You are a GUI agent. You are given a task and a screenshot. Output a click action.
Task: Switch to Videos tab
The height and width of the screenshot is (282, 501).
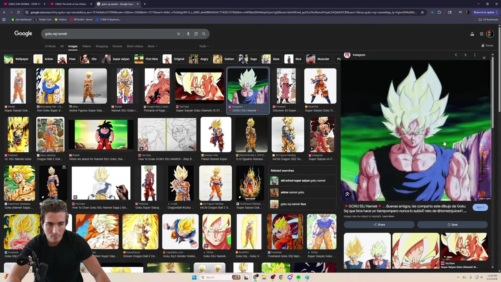pos(87,46)
